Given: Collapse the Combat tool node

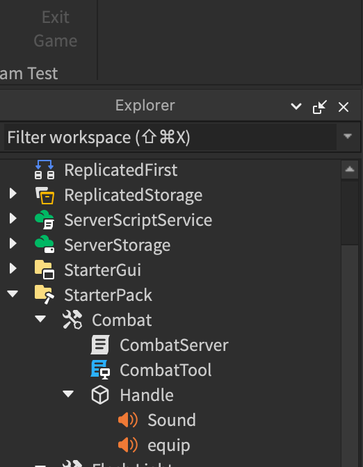Looking at the screenshot, I should point(40,319).
